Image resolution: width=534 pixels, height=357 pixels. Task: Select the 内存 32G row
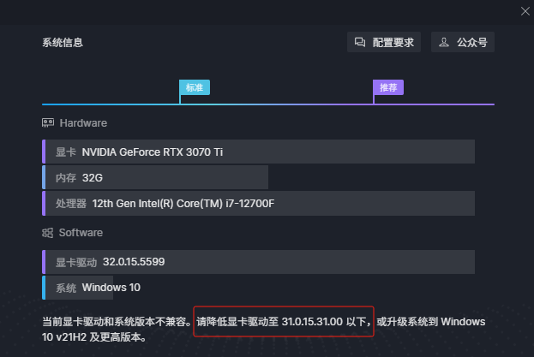155,177
